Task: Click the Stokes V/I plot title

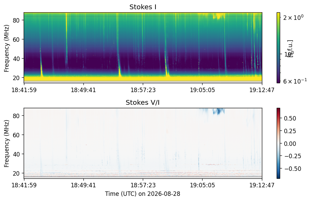Action: click(x=142, y=102)
